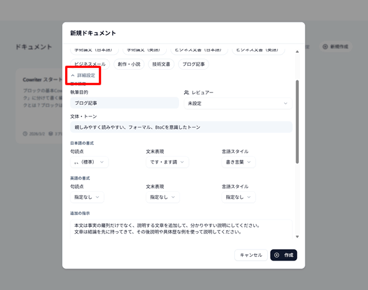Viewport: 368px width, 290px height.
Task: Click the 日本語の書式 section label
Action: [x=82, y=143]
